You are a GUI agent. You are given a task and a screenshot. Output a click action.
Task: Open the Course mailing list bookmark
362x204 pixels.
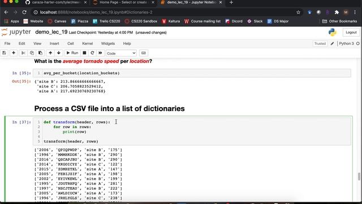tap(202, 22)
